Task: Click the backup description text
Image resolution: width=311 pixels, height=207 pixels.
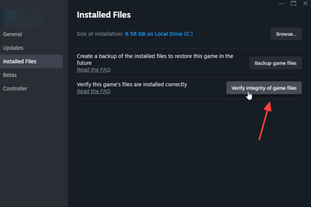Action: point(155,59)
